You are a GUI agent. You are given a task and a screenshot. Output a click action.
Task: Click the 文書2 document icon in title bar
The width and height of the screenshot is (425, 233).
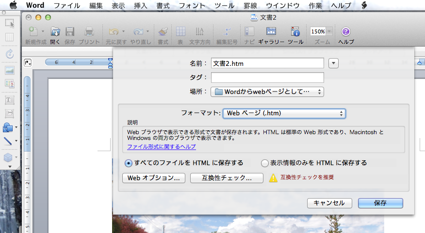(x=254, y=17)
